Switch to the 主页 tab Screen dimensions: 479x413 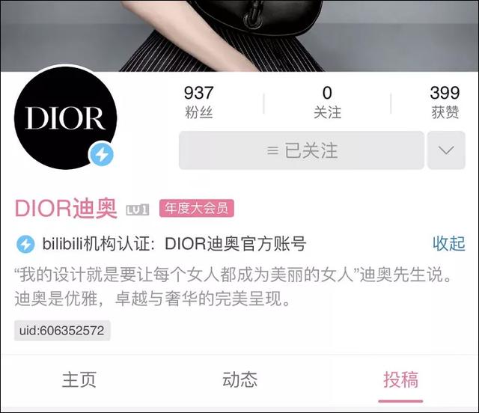[x=79, y=379]
